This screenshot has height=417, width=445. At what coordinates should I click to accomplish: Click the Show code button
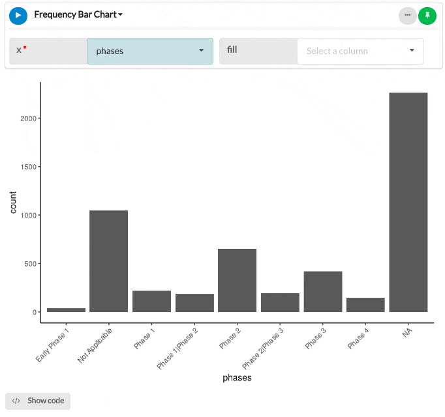click(x=38, y=401)
